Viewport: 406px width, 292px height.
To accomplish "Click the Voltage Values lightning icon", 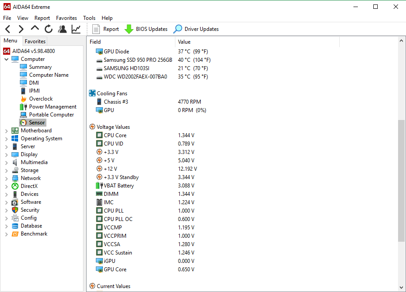I will [92, 127].
